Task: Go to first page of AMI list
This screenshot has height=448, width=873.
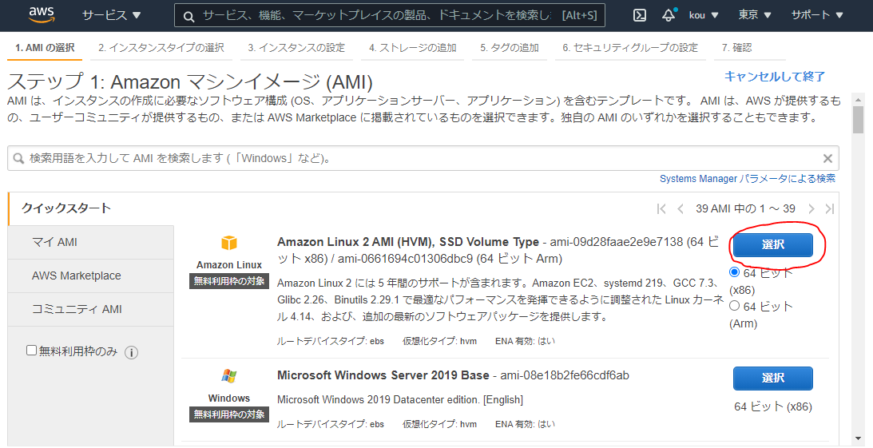Action: click(x=661, y=208)
